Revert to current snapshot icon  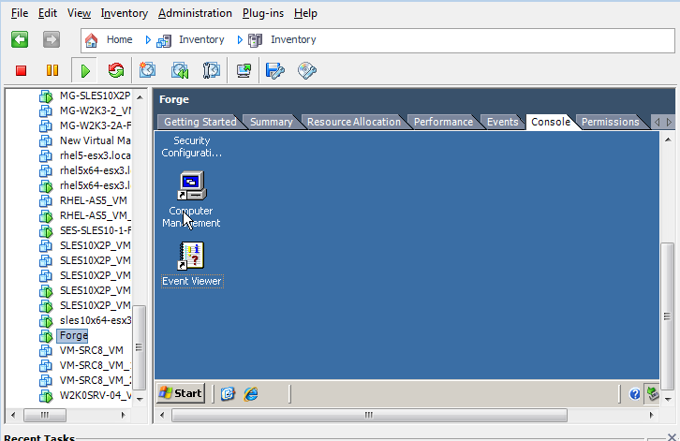pos(180,70)
